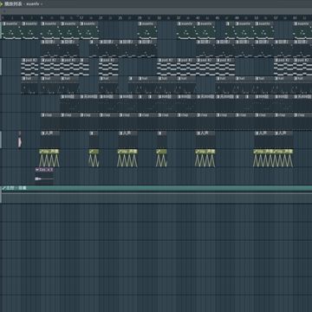Viewport: 312px width, 312px height.
Task: Jump to bar 1 on the timeline ruler
Action: 3,18
